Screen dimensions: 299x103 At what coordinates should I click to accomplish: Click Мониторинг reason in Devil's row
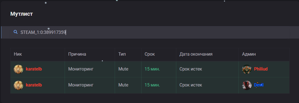81,85
